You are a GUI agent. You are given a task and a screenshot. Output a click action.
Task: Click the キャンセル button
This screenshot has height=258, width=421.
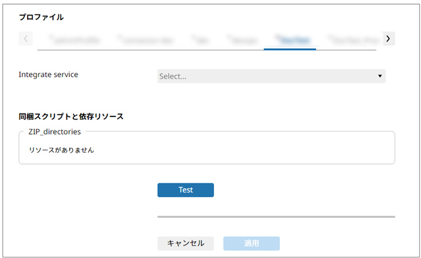click(186, 243)
